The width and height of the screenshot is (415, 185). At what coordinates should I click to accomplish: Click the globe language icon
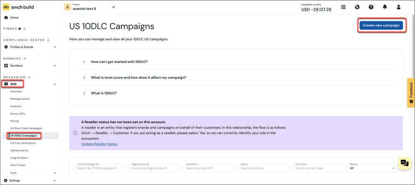click(x=357, y=7)
